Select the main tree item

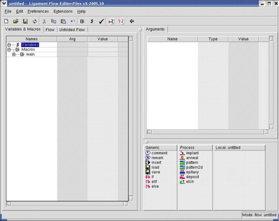tap(30, 54)
